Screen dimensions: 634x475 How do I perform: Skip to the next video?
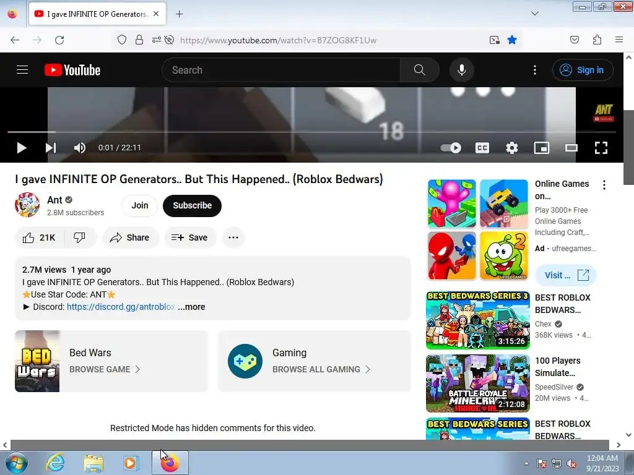coord(51,148)
